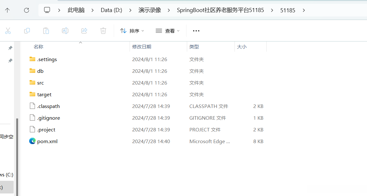The height and width of the screenshot is (196, 367).
Task: Open the 排序 sort dropdown
Action: pyautogui.click(x=132, y=31)
